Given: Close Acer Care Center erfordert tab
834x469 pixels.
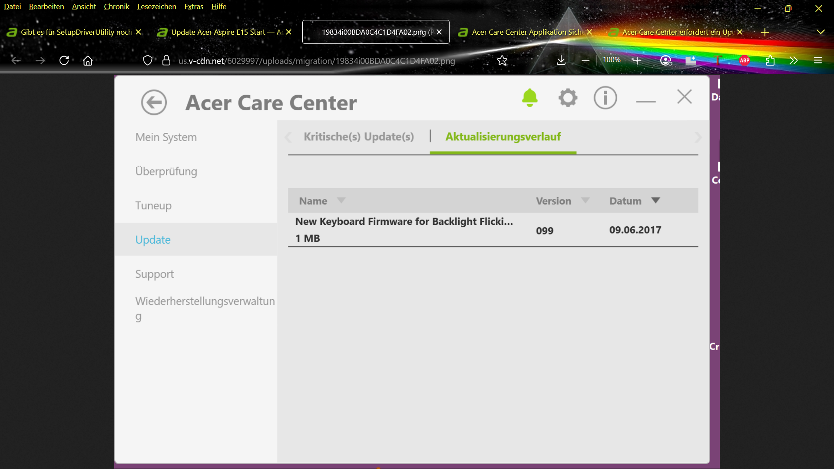Looking at the screenshot, I should [x=740, y=32].
